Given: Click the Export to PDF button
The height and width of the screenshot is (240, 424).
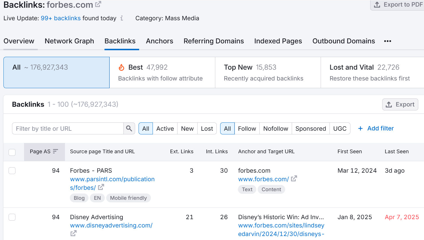Looking at the screenshot, I should (398, 5).
